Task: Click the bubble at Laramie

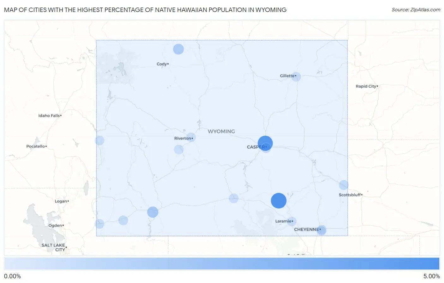Action: tap(292, 222)
